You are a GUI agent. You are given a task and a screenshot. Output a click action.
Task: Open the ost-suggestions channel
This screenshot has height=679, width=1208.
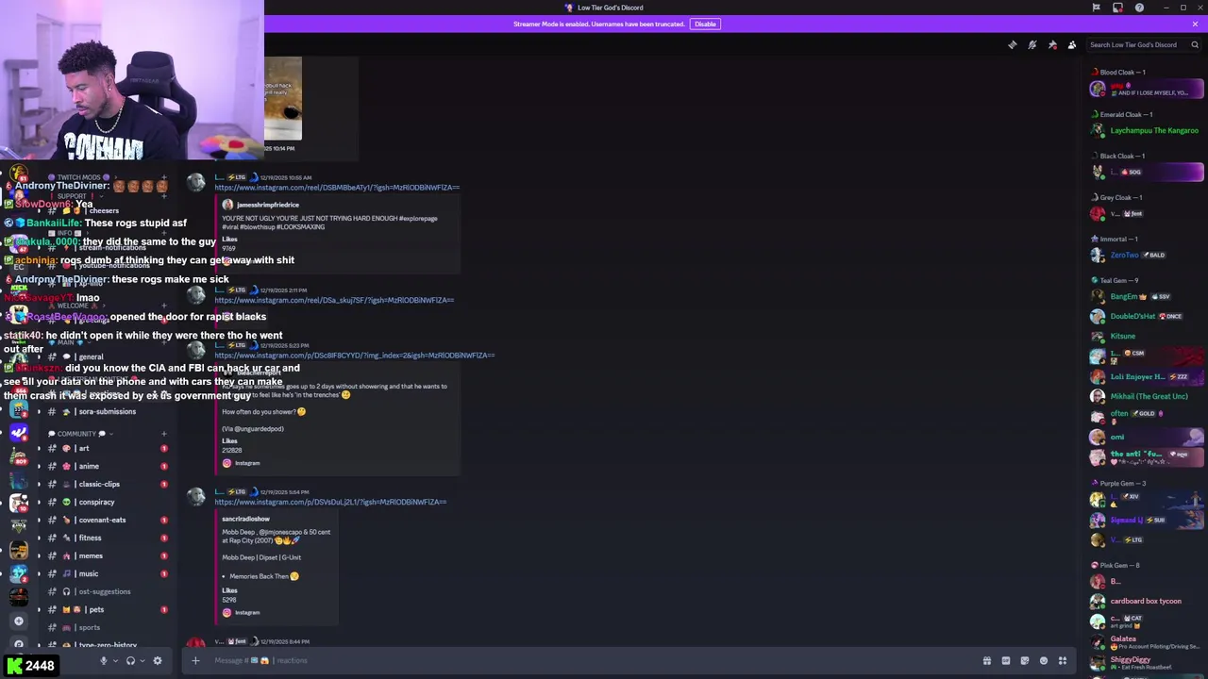pos(104,591)
